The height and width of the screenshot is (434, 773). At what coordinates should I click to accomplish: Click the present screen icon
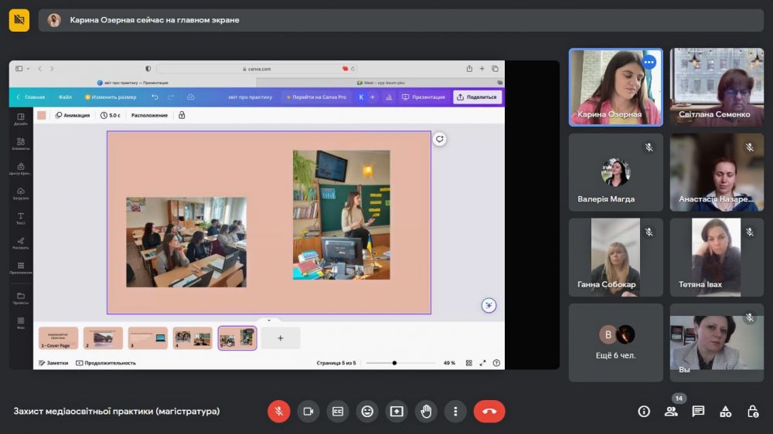[397, 412]
